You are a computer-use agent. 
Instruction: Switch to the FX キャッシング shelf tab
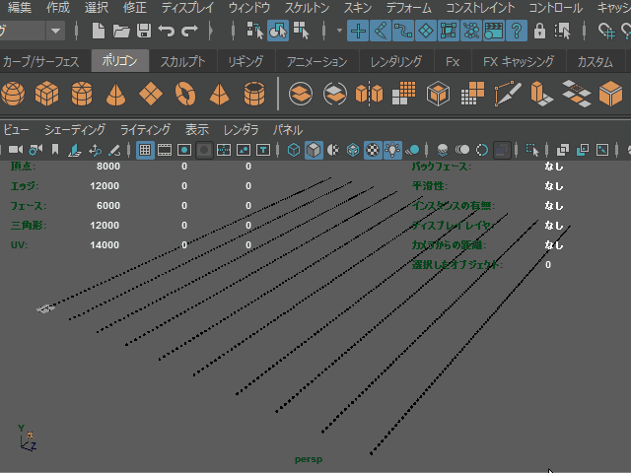[x=519, y=61]
